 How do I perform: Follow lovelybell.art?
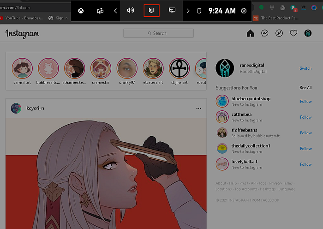pyautogui.click(x=305, y=164)
